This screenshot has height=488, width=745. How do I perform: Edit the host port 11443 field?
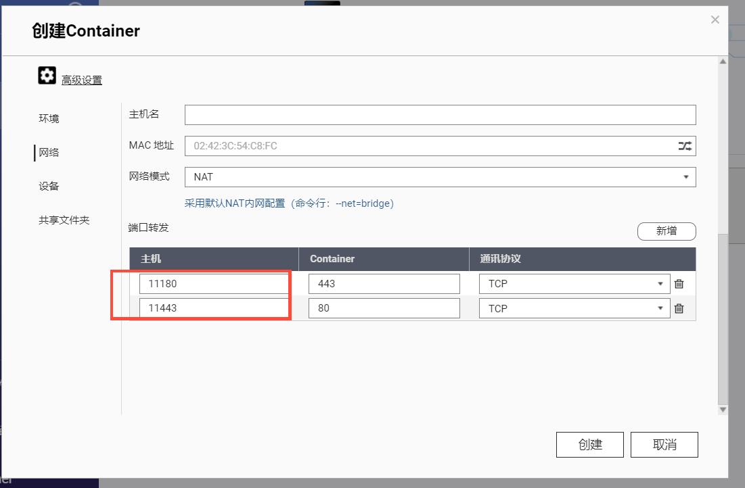pyautogui.click(x=213, y=308)
